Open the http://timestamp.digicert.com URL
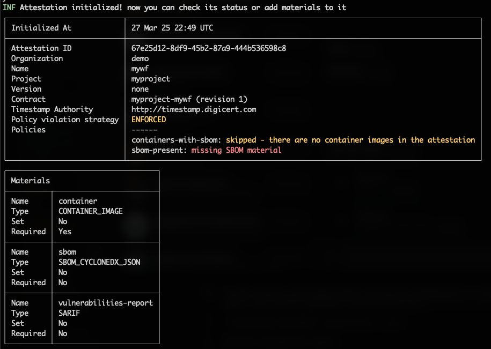Image resolution: width=491 pixels, height=349 pixels. (x=194, y=109)
